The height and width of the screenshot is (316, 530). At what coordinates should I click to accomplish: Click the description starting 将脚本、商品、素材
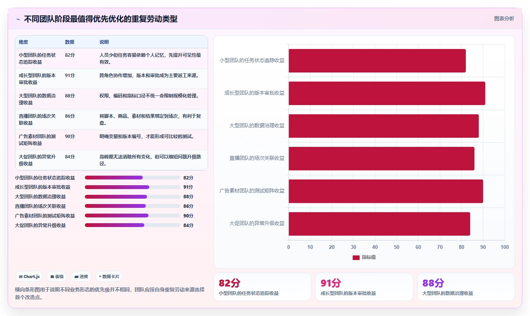[x=150, y=119]
